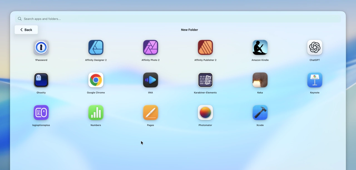Viewport: 356px width, 170px height.
Task: Launch the Numbers spreadsheet app
Action: [x=96, y=113]
